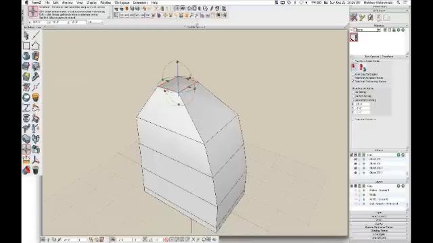Image resolution: width=433 pixels, height=243 pixels.
Task: Select the red cone tool
Action: point(26,170)
